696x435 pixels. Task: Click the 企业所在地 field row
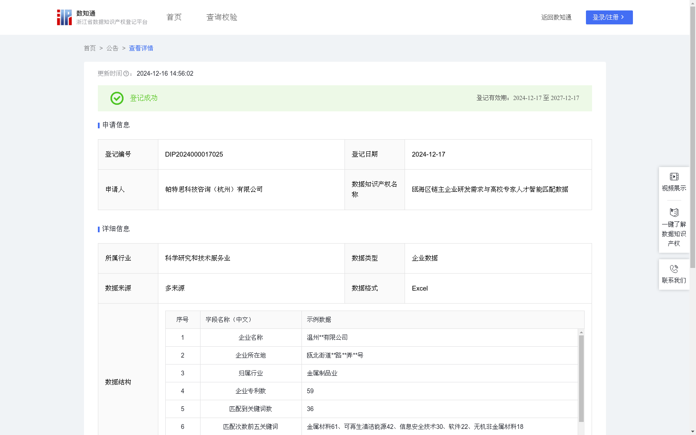tap(371, 355)
